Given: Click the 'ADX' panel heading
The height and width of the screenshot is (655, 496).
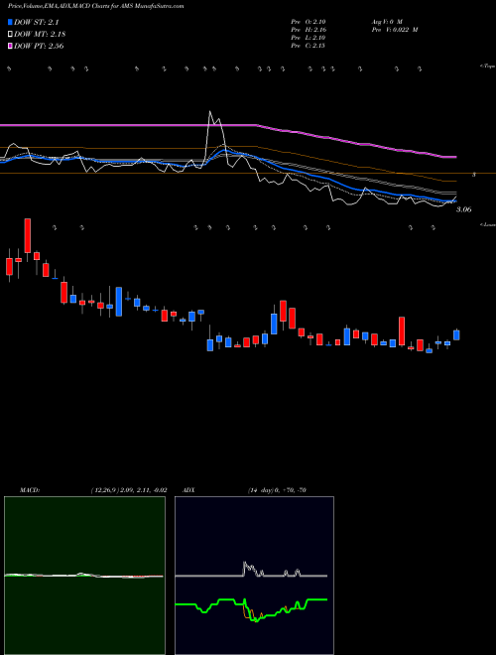Looking at the screenshot, I should (188, 490).
